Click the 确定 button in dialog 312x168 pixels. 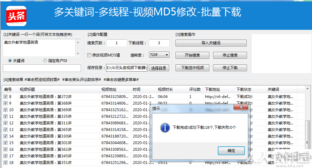[x=231, y=151]
